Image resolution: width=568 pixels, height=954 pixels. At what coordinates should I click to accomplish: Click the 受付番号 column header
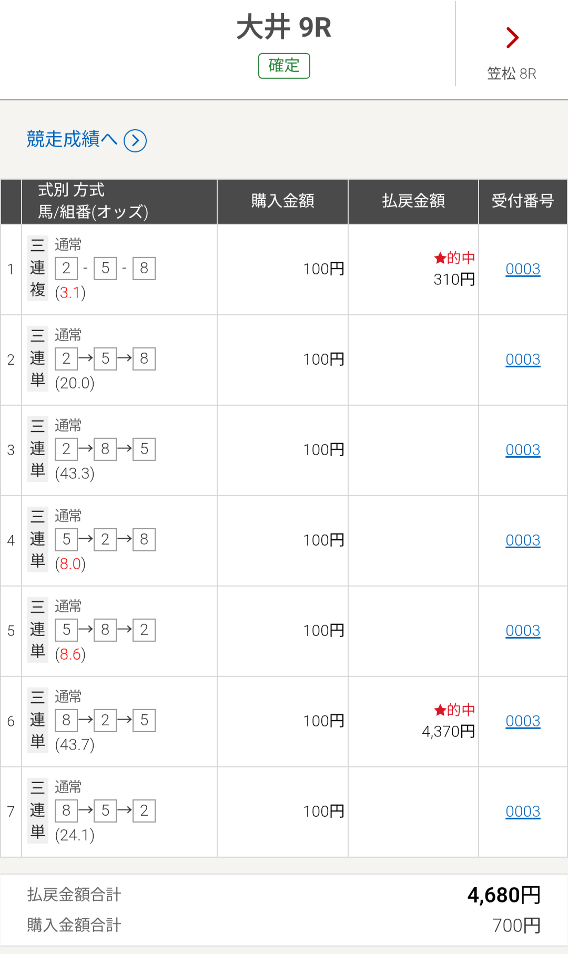(523, 201)
